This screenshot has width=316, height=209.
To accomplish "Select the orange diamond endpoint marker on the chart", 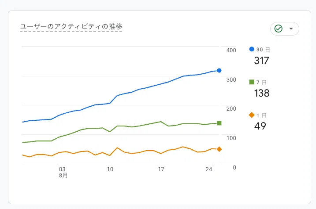I will 219,149.
